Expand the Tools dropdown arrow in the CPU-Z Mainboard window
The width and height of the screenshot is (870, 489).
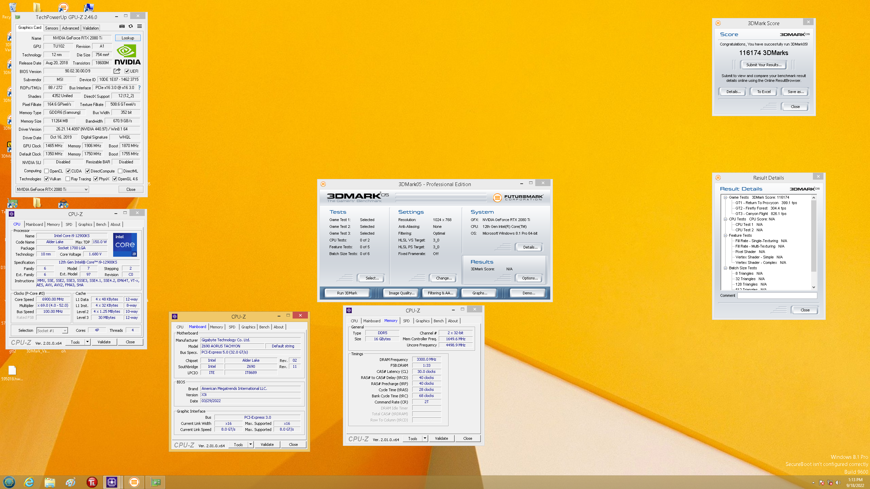pos(250,445)
